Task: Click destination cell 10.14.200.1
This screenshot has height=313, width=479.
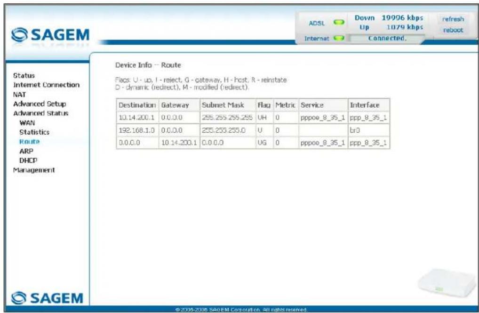Action: pyautogui.click(x=136, y=118)
